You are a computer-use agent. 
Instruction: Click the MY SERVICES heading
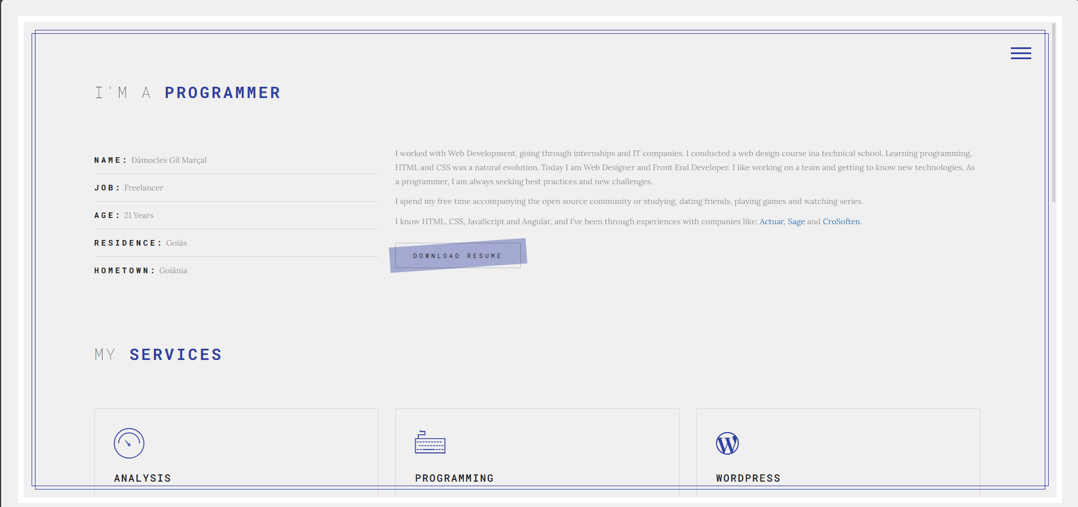coord(158,355)
